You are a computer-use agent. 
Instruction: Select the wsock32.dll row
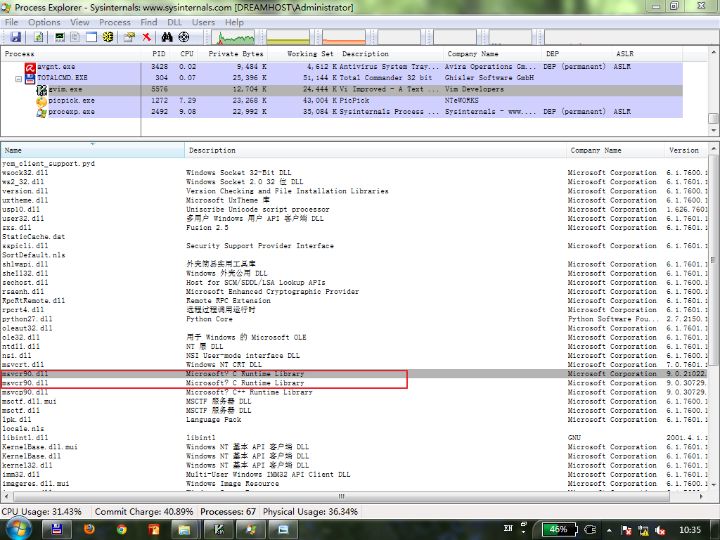[354, 173]
